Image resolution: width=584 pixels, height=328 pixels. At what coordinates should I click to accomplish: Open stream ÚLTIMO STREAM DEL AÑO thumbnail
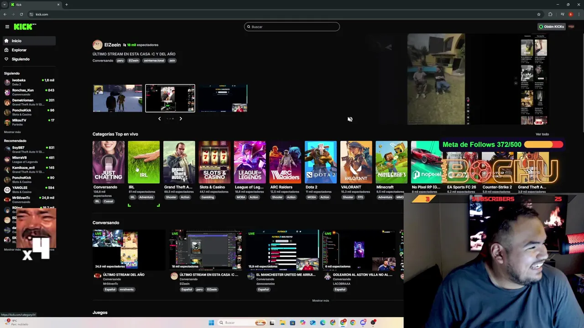pos(129,250)
